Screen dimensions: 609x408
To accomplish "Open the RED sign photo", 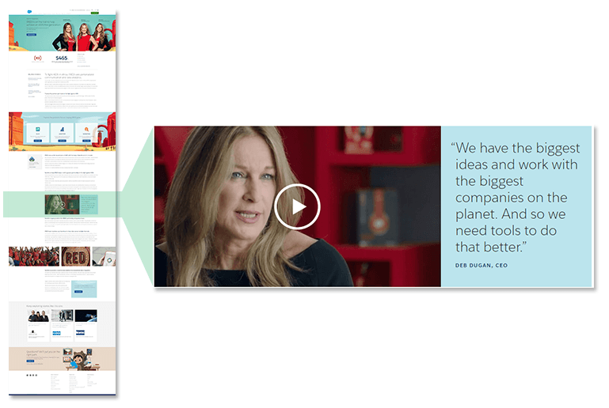I will coord(76,256).
